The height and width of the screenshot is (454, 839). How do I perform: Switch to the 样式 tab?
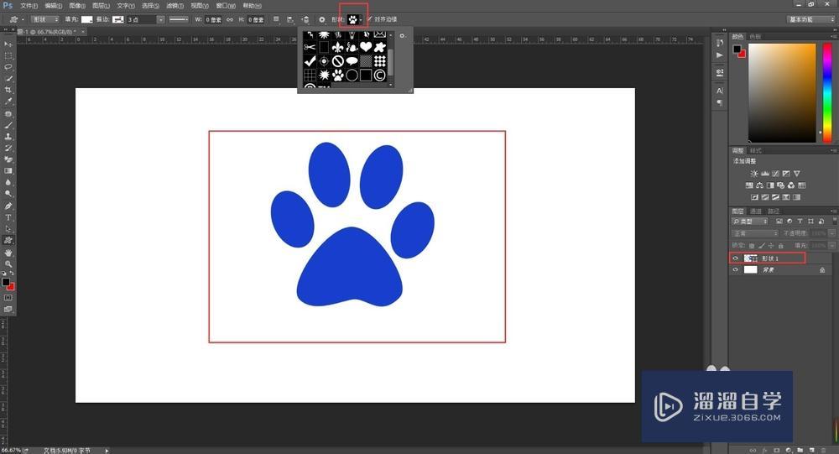click(756, 151)
